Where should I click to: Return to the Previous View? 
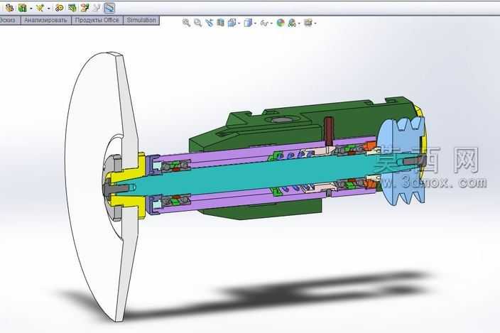[210, 23]
